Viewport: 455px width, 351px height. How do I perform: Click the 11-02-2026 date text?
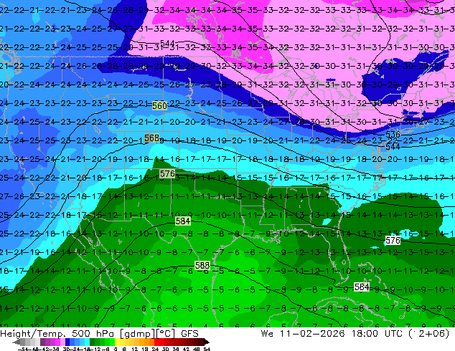(x=312, y=333)
